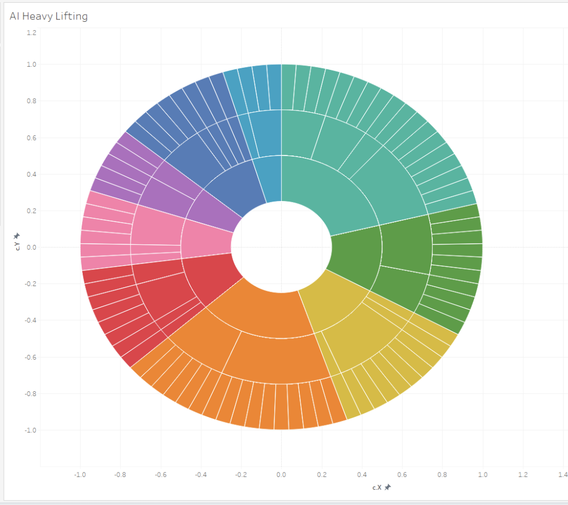
Task: Click the y-axis tick label -0.8
Action: [x=30, y=393]
